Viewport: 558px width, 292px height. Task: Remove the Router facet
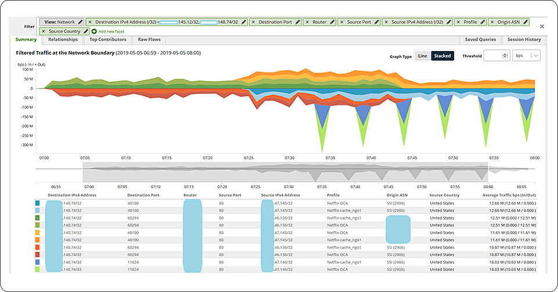(x=307, y=22)
